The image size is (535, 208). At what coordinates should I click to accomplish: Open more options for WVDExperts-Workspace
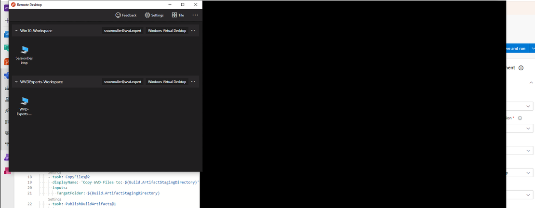[193, 82]
